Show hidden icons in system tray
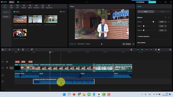Screen dimensions: 173x97 pyautogui.click(x=142, y=94)
